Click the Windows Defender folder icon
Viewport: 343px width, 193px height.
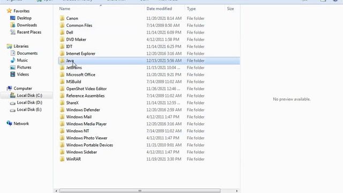[x=62, y=109]
